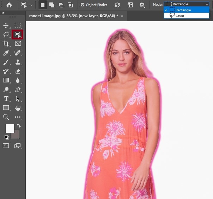Select the Zoom tool

pyautogui.click(x=6, y=117)
